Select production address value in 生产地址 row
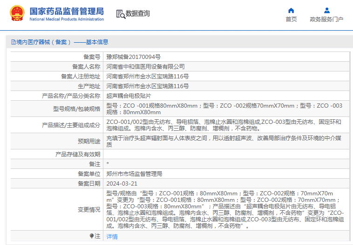The image size is (353, 245). pos(148,86)
